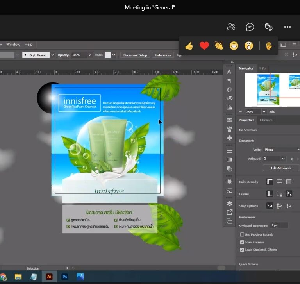Viewport: 300px width, 284px height.
Task: Toggle Lock Guides button
Action: click(279, 194)
